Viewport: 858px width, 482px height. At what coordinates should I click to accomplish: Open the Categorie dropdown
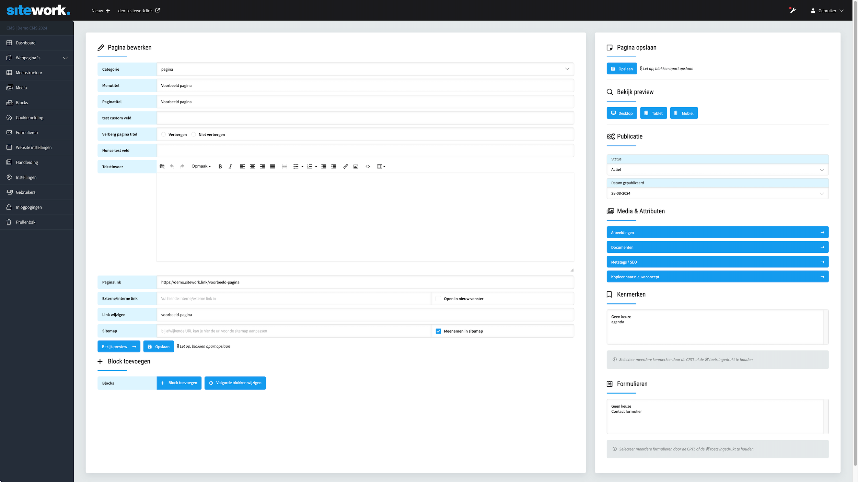point(365,69)
